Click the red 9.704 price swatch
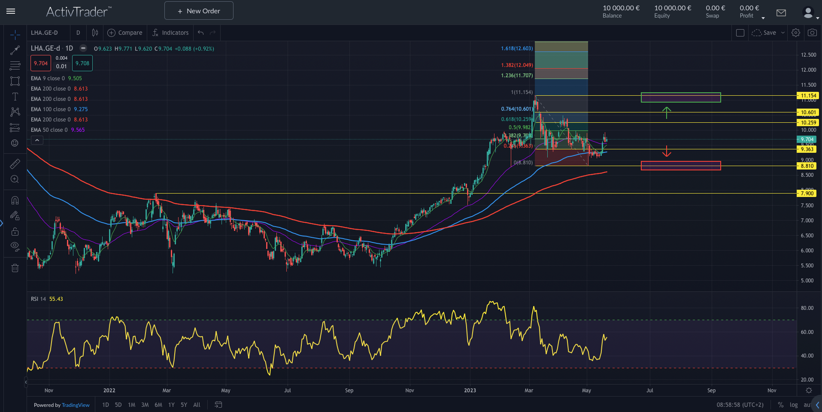 (x=40, y=63)
